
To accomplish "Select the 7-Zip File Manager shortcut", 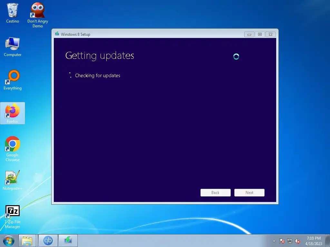I will [13, 217].
